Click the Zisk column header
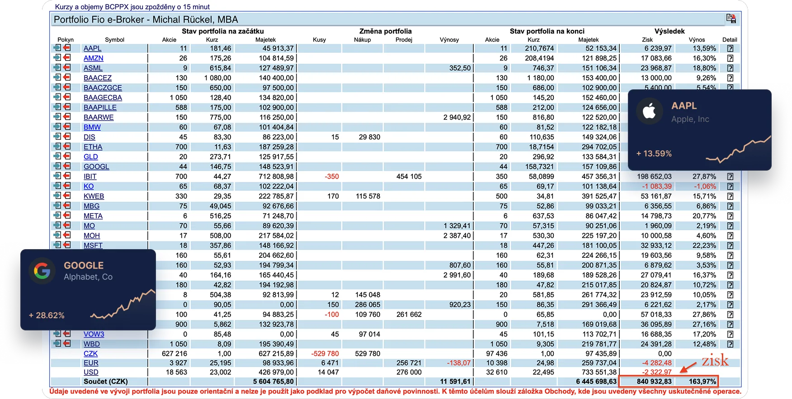The width and height of the screenshot is (792, 399). click(647, 40)
